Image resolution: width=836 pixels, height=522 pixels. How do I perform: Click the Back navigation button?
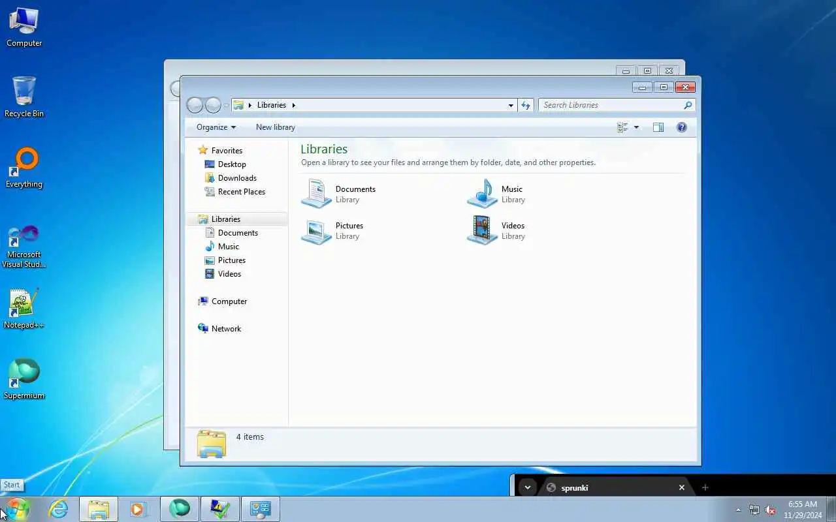(x=195, y=105)
